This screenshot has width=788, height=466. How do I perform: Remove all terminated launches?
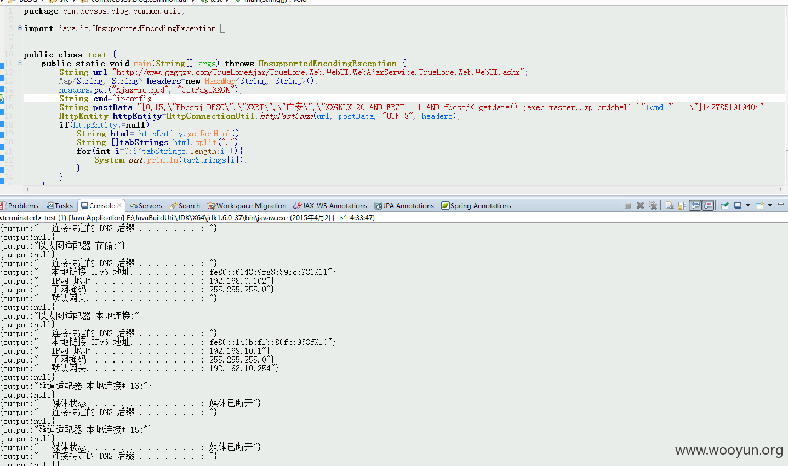click(653, 206)
